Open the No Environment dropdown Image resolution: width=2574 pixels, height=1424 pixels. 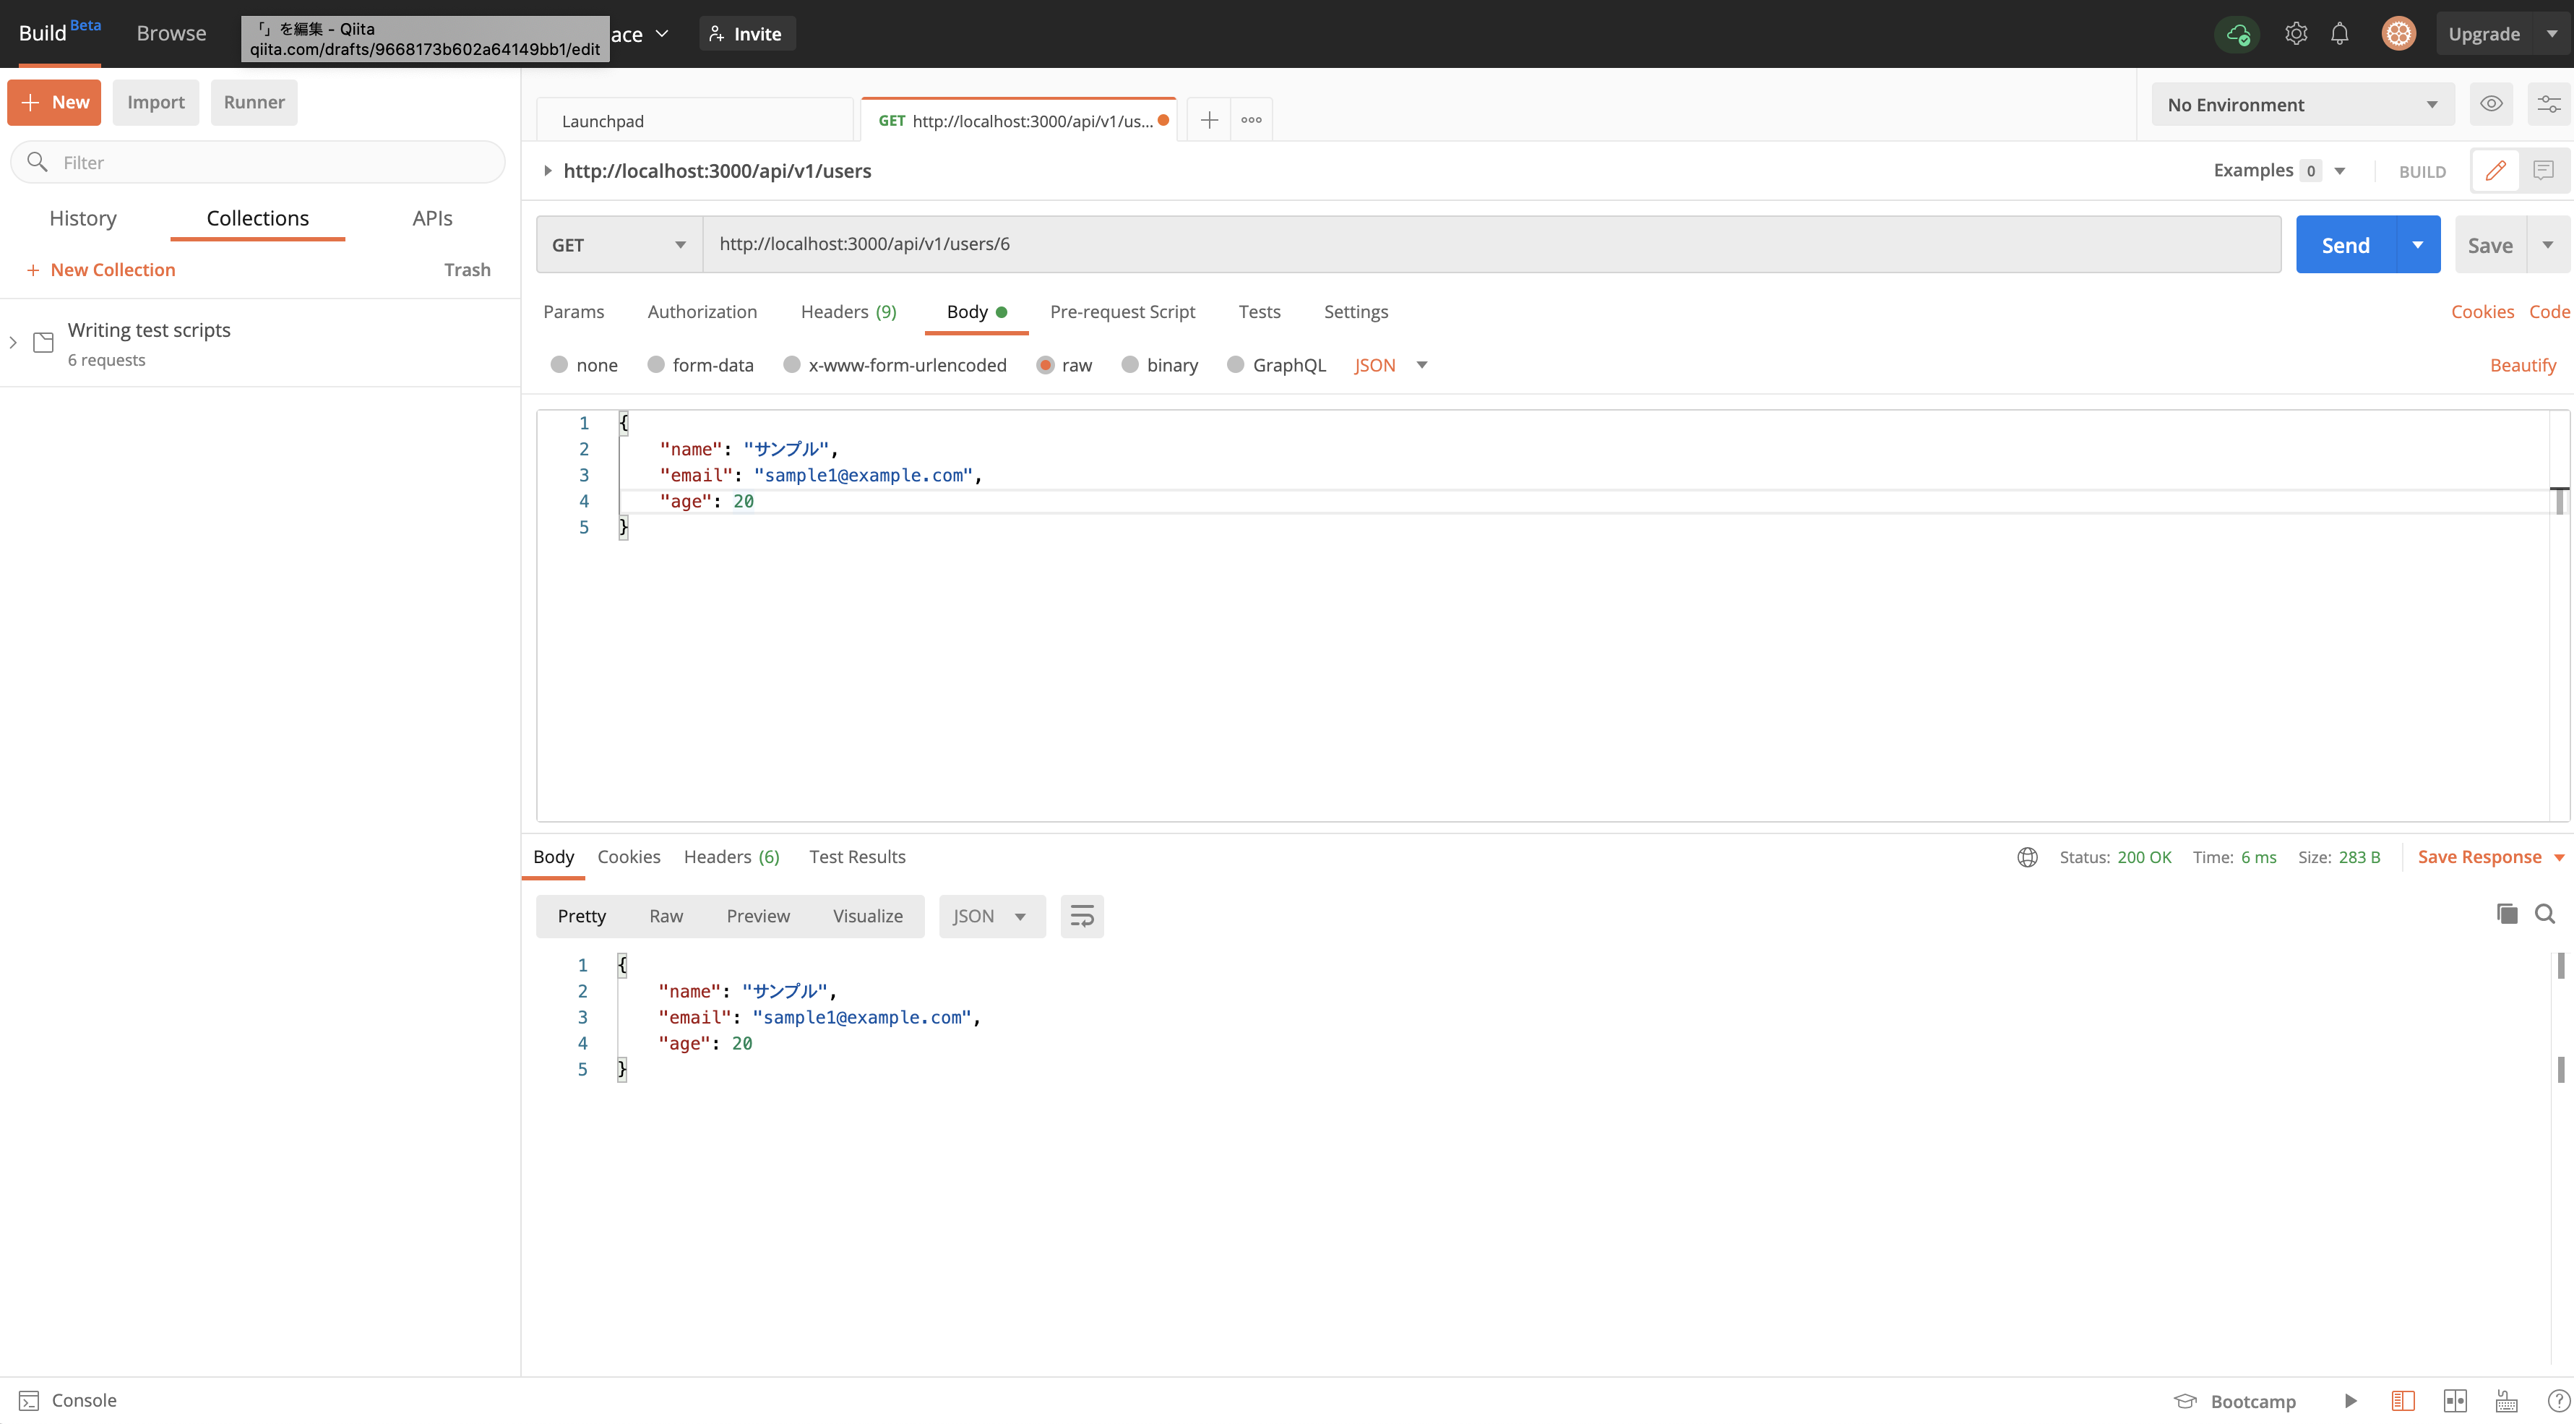point(2302,105)
